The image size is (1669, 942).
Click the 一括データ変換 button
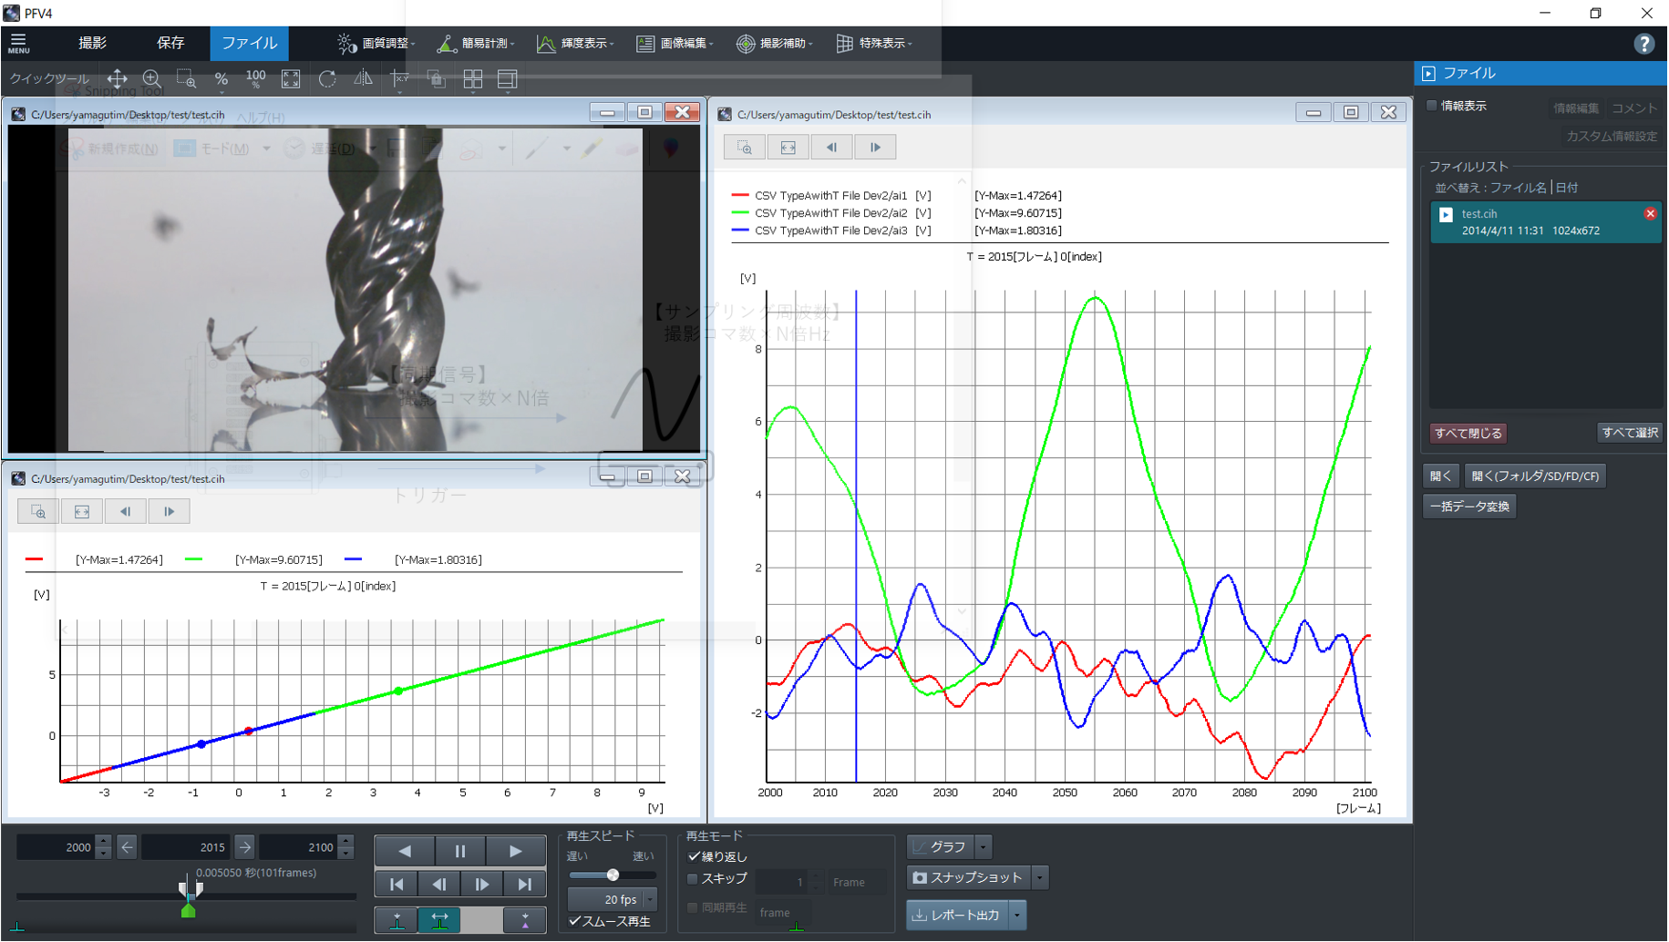pyautogui.click(x=1469, y=507)
